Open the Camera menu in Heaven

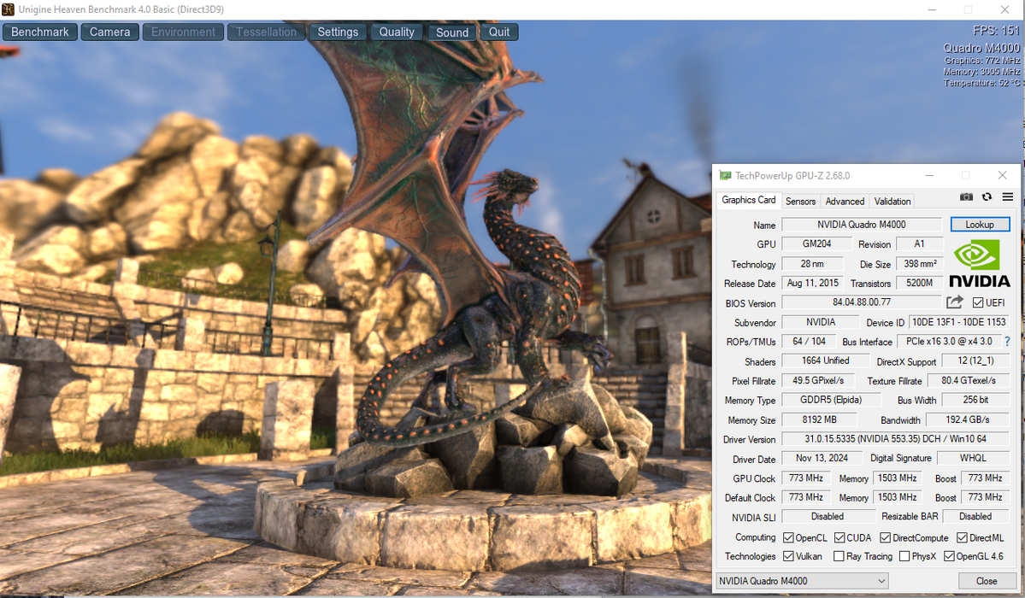tap(109, 32)
